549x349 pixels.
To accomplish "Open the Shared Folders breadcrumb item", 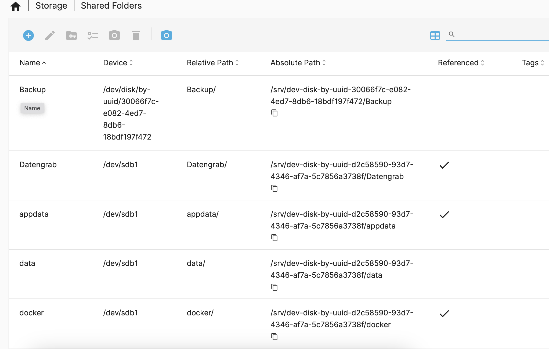I will click(111, 6).
